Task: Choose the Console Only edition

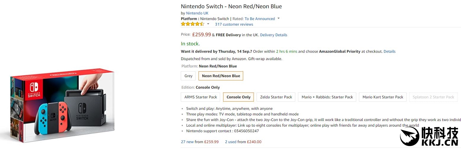Action: (x=238, y=97)
